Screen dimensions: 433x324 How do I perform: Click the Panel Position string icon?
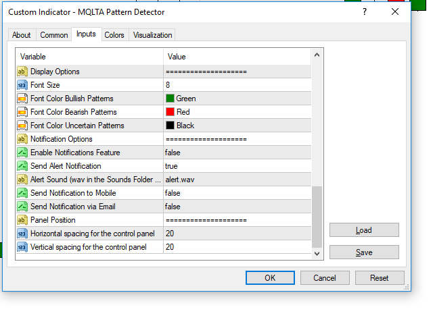(22, 220)
